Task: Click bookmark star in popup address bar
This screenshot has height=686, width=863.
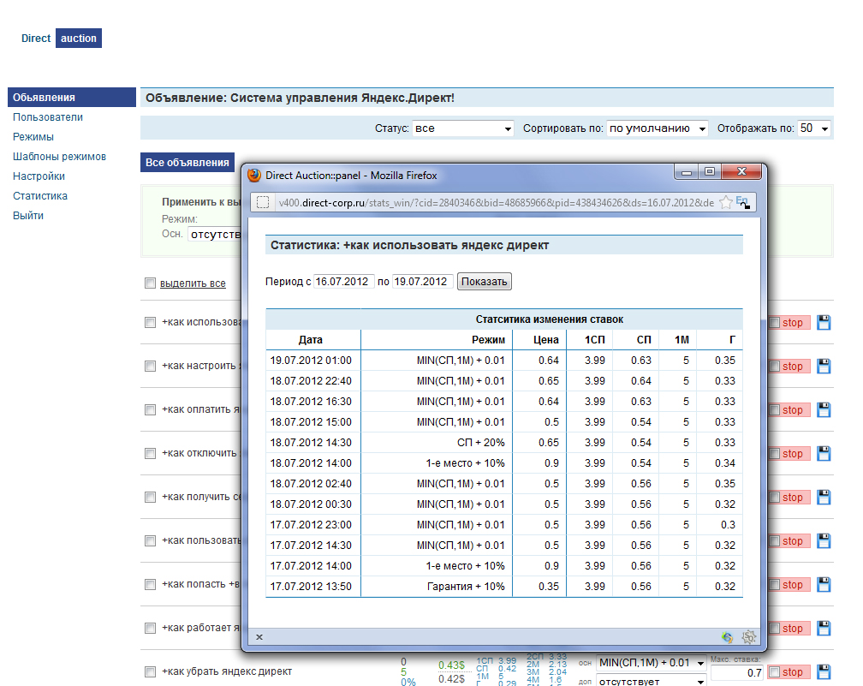Action: [x=726, y=202]
